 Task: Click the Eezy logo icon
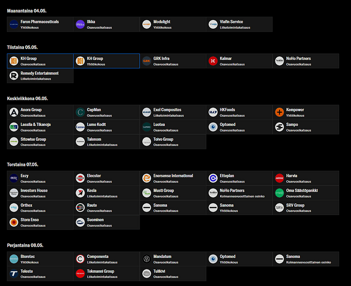[x=14, y=178]
